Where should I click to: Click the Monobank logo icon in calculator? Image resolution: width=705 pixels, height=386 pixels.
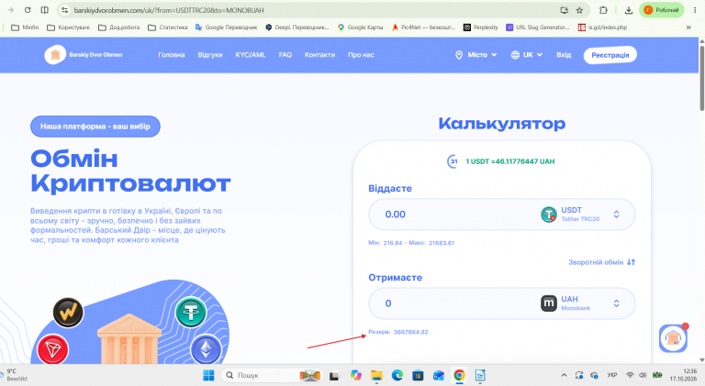pos(549,303)
